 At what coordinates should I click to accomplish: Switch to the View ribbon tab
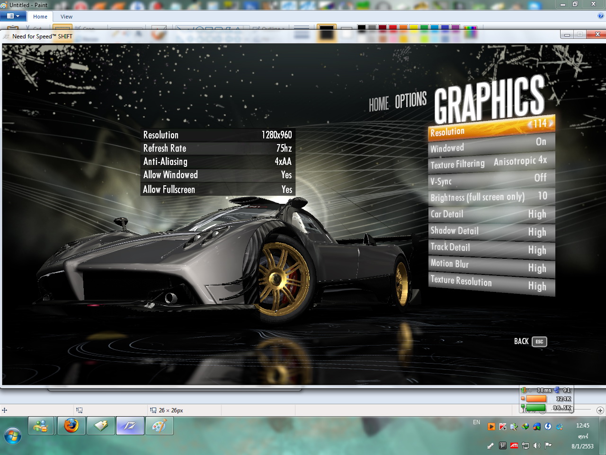66,17
